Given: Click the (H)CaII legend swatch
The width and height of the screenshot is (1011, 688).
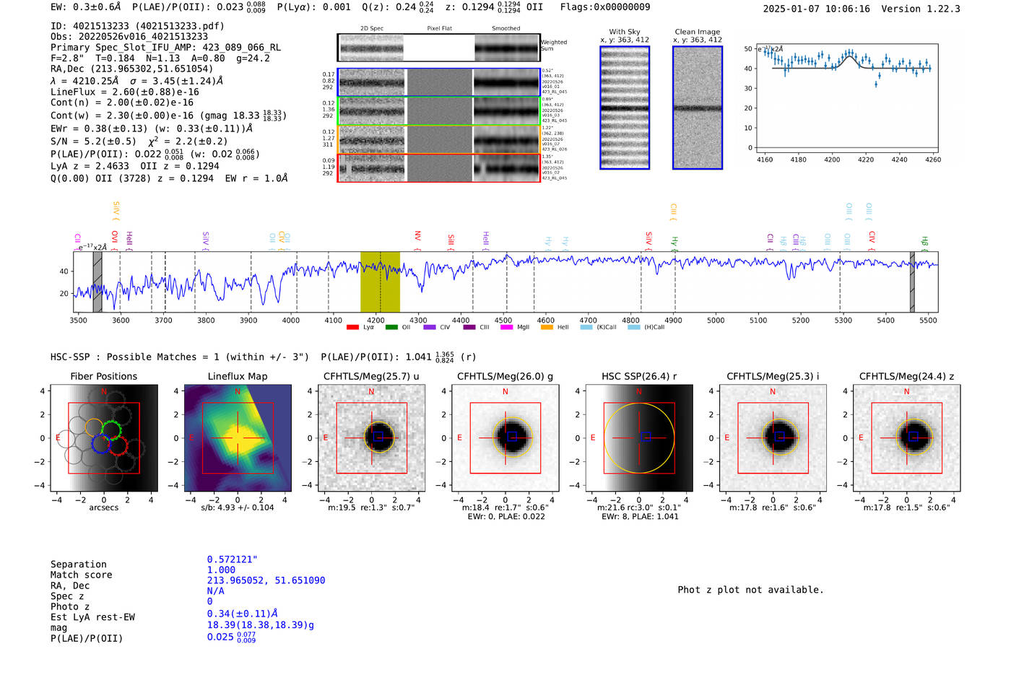Looking at the screenshot, I should tap(634, 328).
